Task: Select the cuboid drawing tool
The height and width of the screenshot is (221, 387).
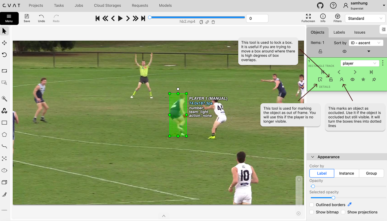Action: pos(4,182)
